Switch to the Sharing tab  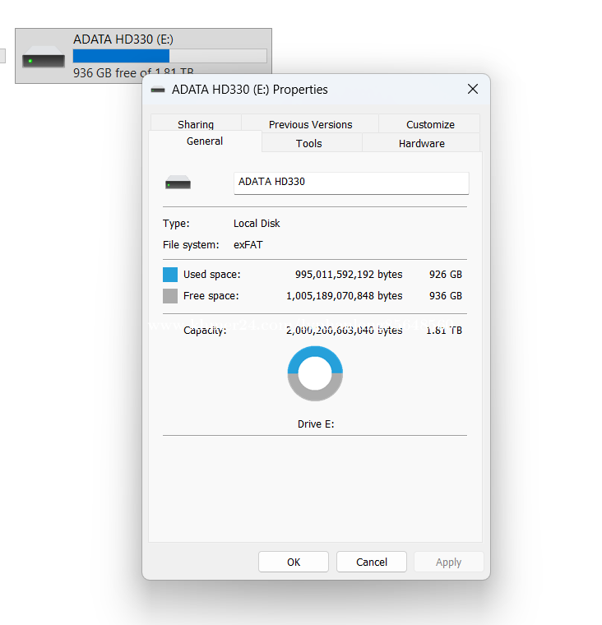pos(196,124)
